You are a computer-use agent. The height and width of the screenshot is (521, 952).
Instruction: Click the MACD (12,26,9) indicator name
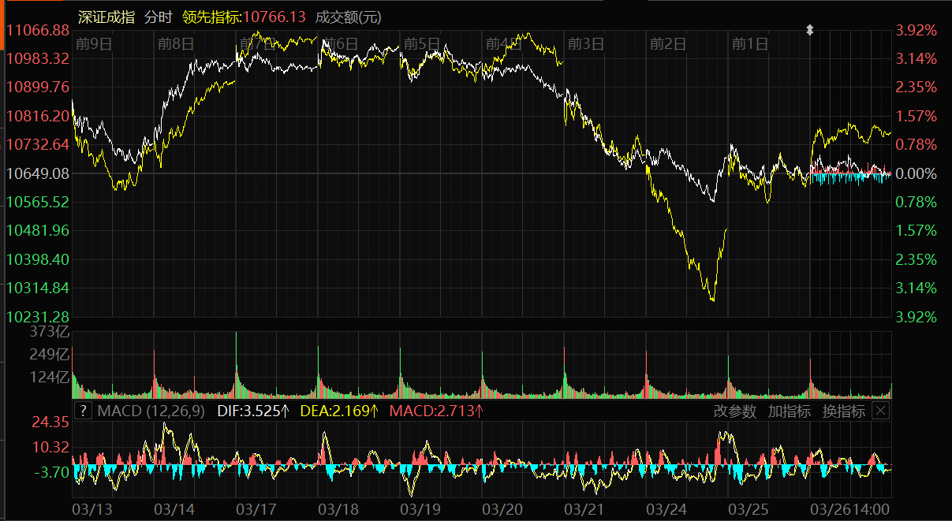(x=151, y=411)
